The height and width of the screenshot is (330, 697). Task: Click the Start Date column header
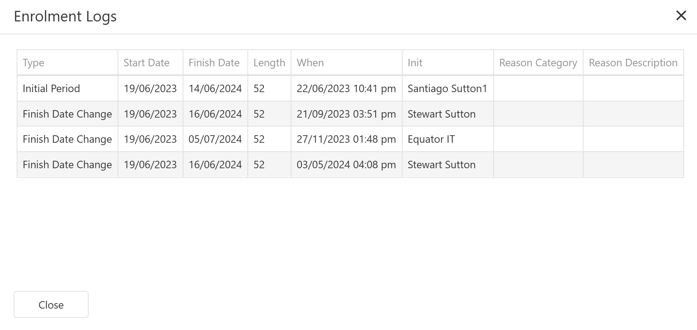(146, 63)
